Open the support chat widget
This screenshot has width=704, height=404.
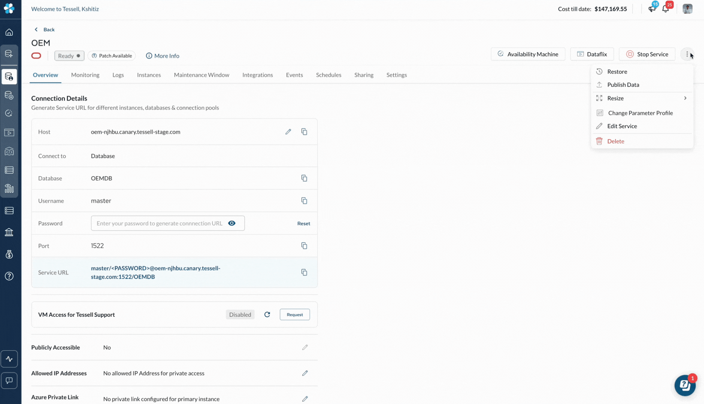point(684,385)
